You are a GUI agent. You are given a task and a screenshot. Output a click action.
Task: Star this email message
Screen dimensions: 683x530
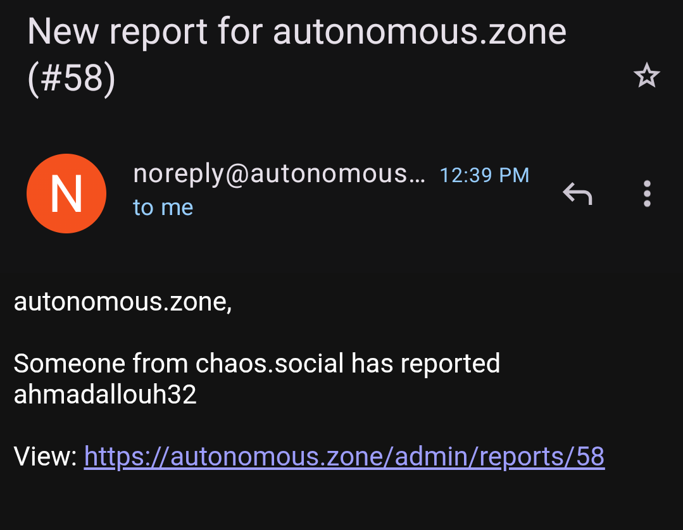646,77
